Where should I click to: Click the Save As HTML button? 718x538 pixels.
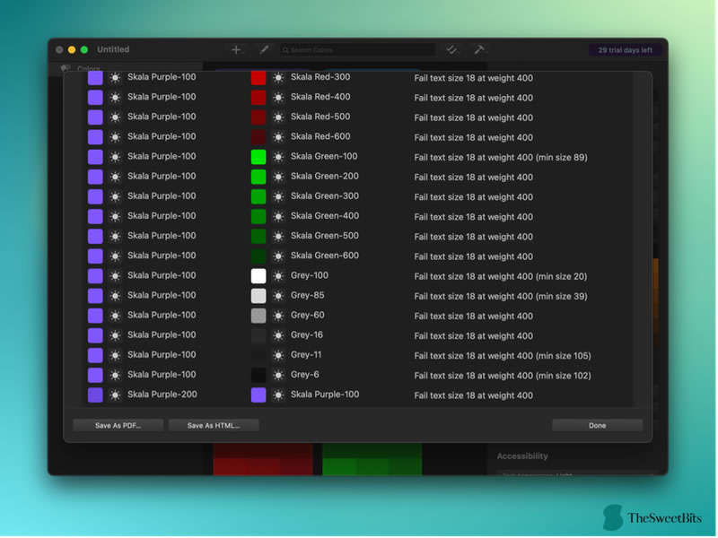coord(214,425)
